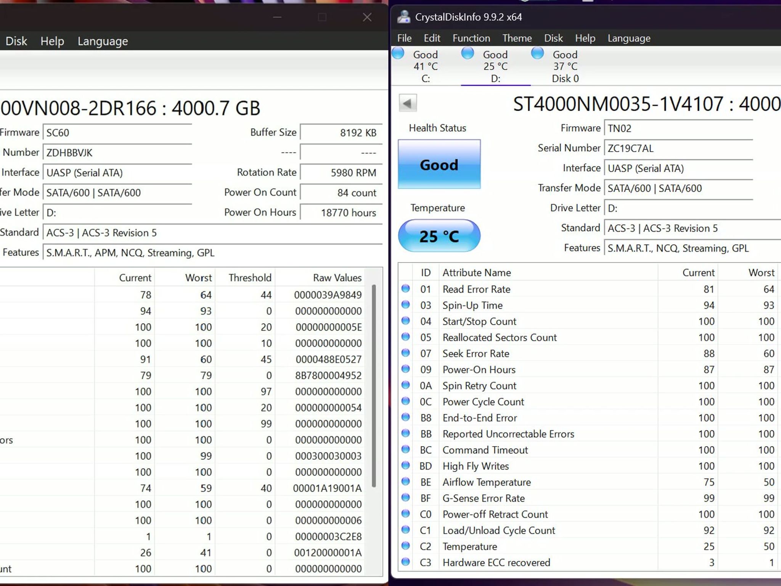This screenshot has width=781, height=586.
Task: Click the Health Status label
Action: (x=437, y=128)
